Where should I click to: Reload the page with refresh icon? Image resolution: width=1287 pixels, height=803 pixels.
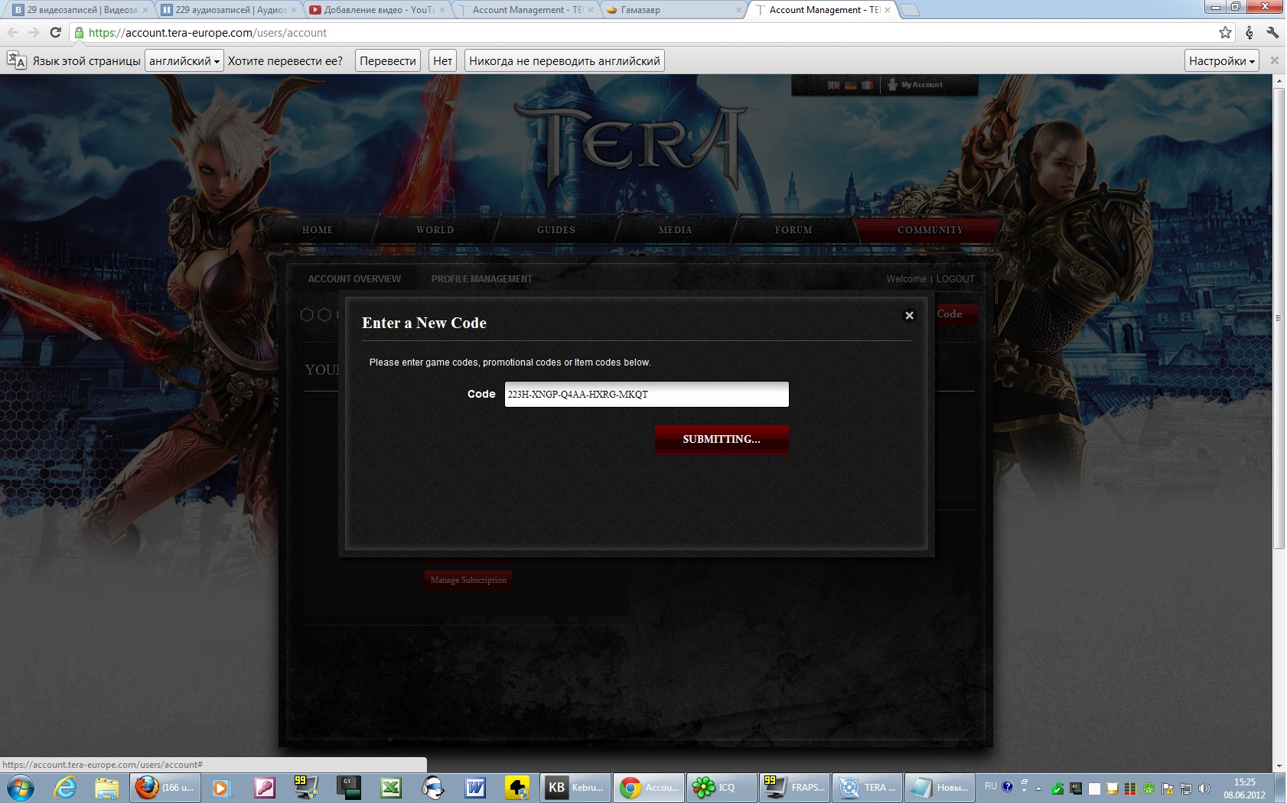[55, 32]
